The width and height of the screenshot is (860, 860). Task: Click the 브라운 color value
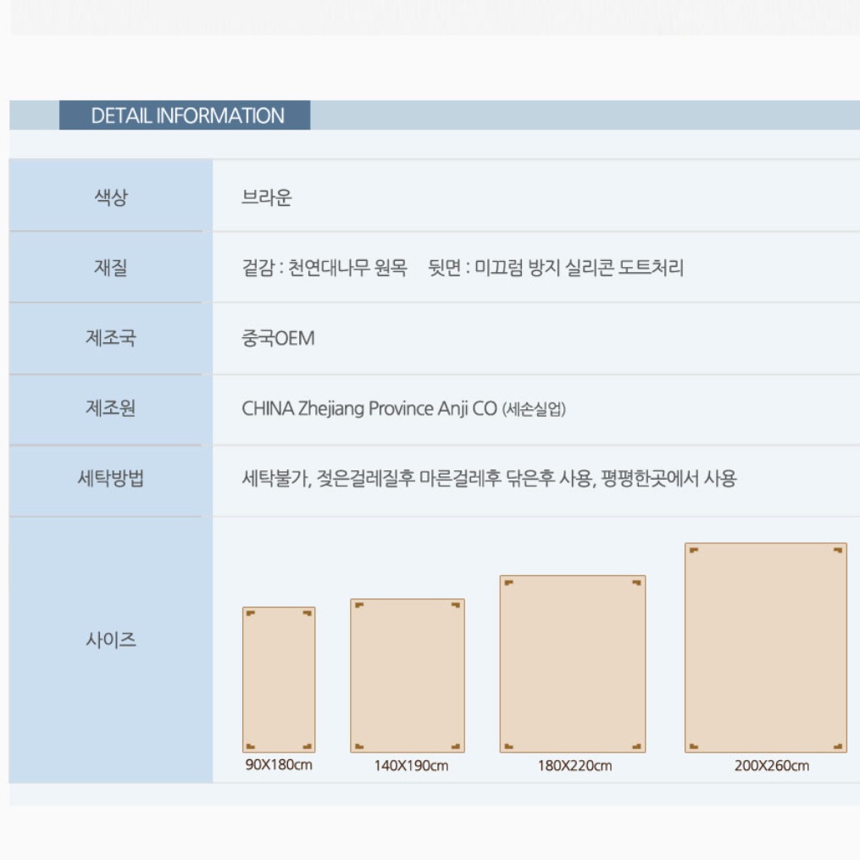(x=267, y=197)
